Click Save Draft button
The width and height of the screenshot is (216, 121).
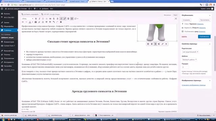tap(186, 20)
